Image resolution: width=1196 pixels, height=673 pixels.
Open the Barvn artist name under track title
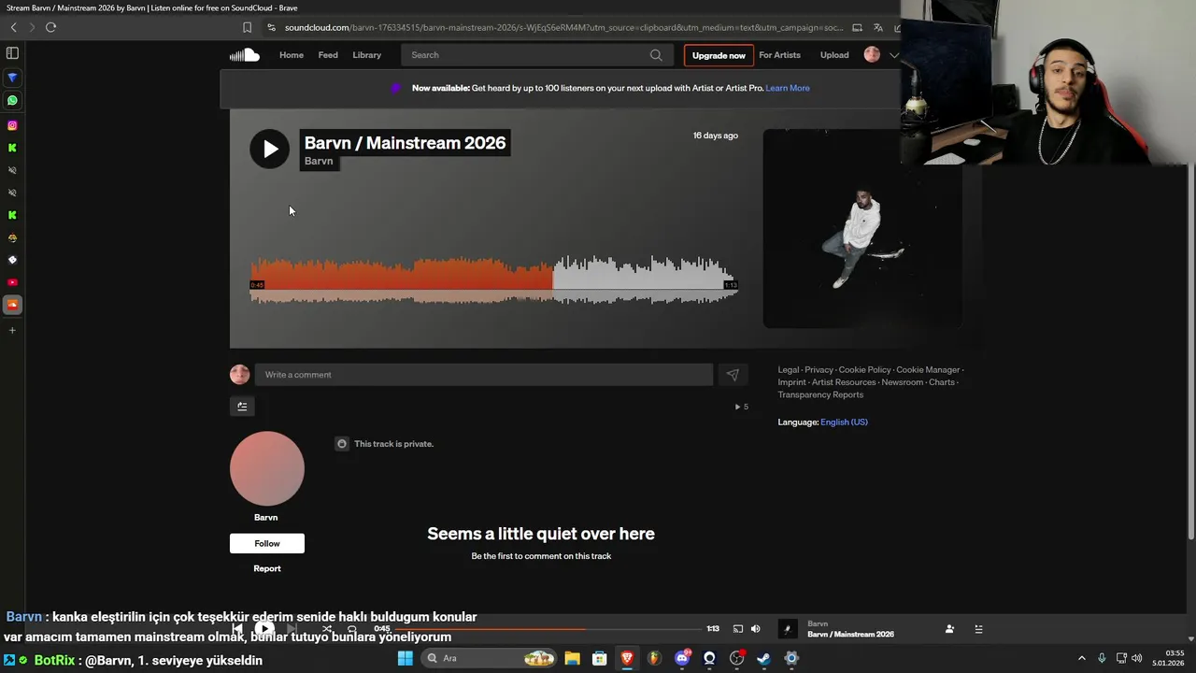319,161
